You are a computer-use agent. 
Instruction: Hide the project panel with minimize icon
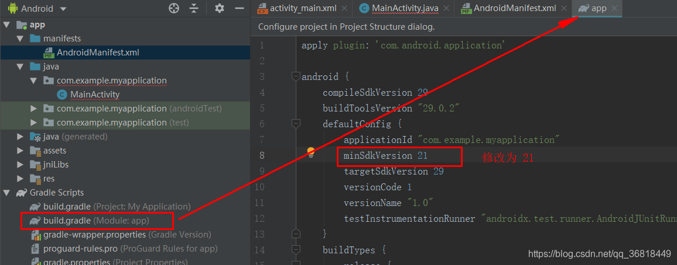click(239, 8)
